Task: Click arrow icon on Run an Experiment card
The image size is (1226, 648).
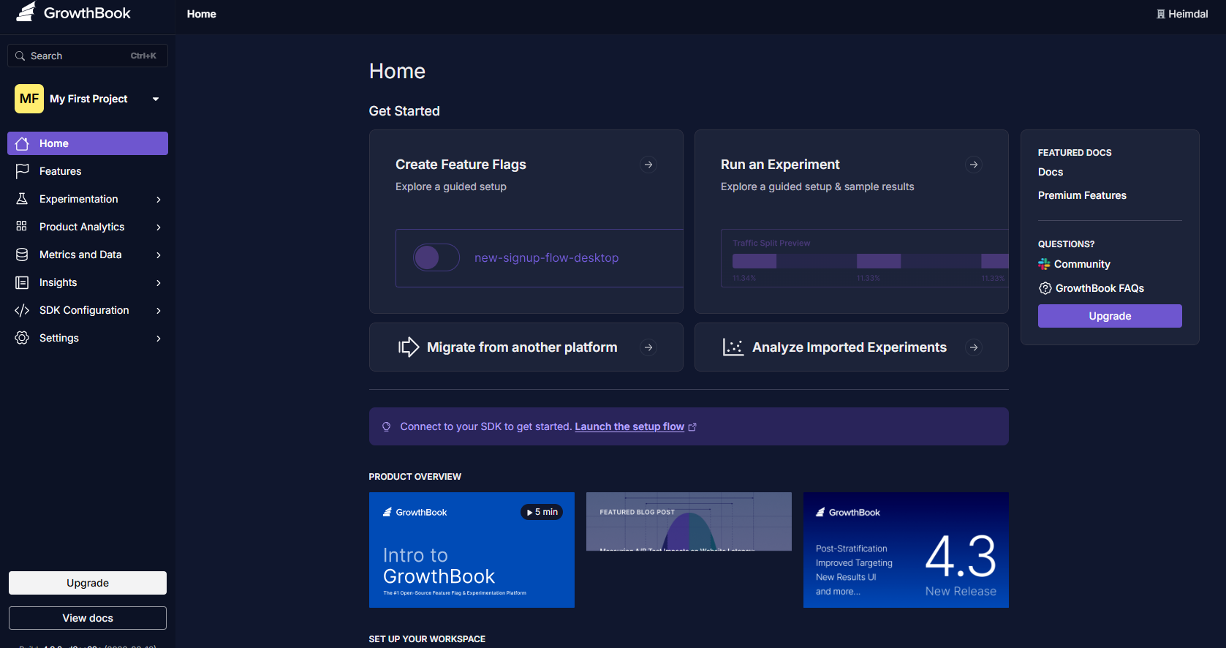Action: coord(974,165)
